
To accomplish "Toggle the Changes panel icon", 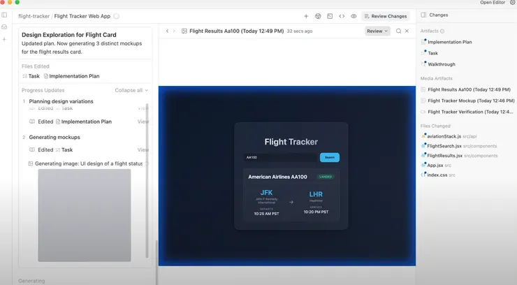I will 423,15.
